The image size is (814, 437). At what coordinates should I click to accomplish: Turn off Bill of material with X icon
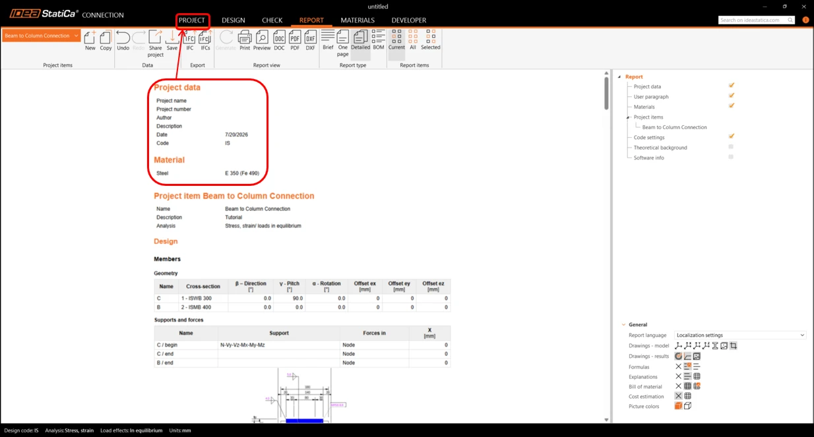678,386
